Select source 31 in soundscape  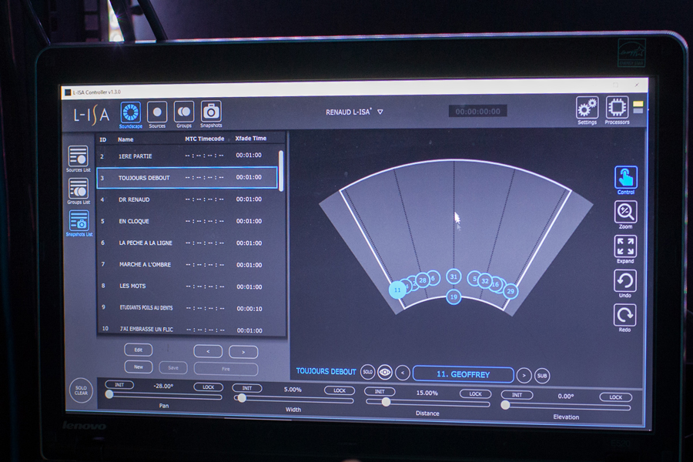(454, 276)
